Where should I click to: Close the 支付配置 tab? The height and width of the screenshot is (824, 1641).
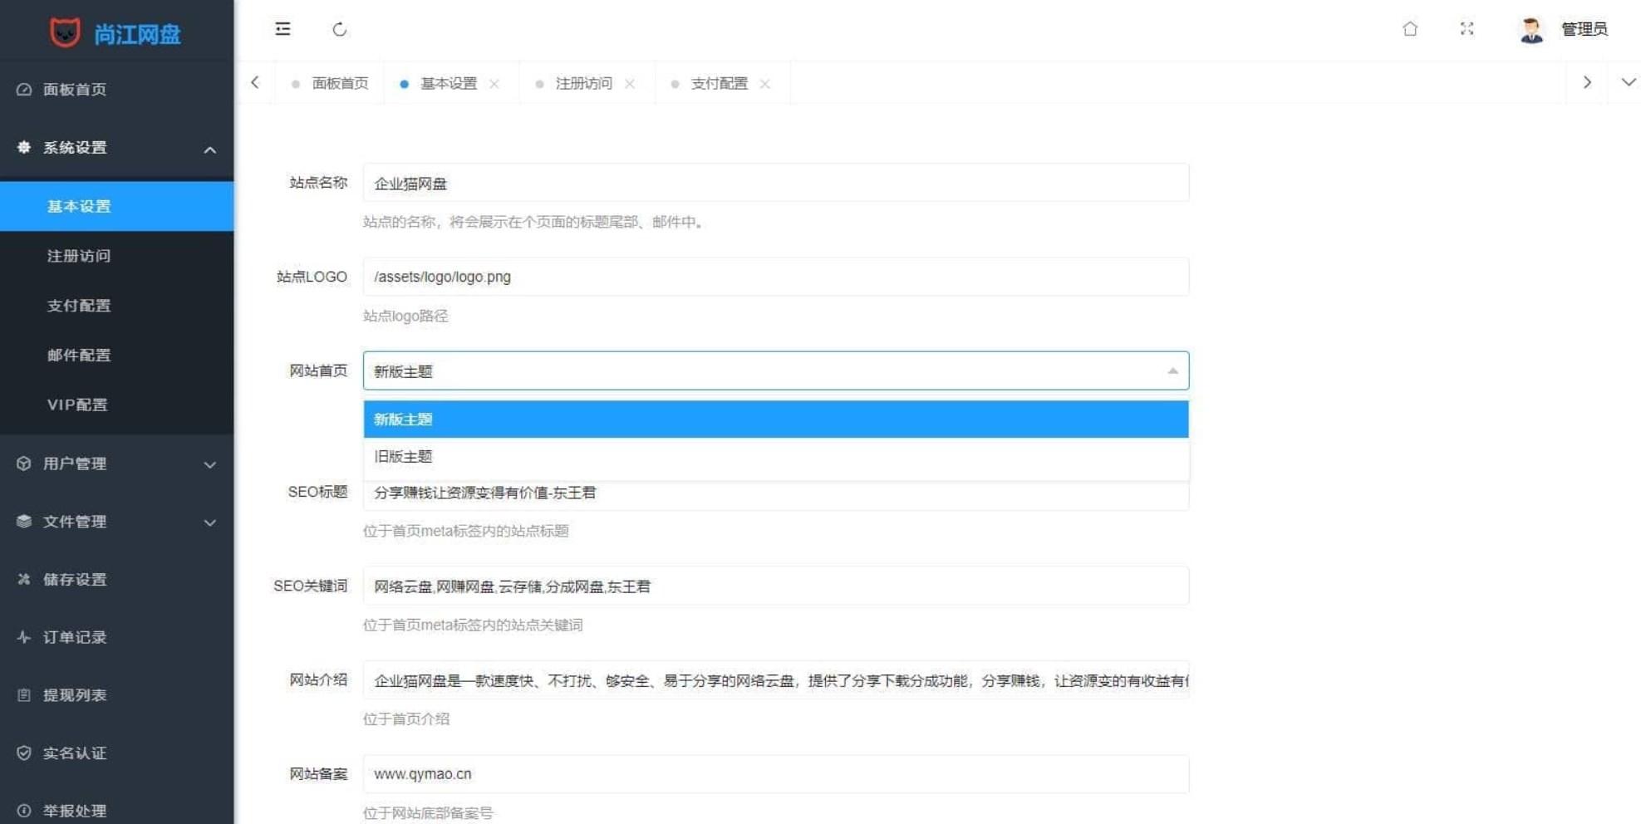pyautogui.click(x=765, y=84)
